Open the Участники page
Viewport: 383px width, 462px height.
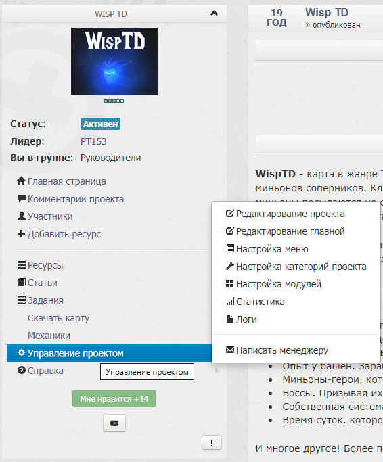tap(50, 216)
